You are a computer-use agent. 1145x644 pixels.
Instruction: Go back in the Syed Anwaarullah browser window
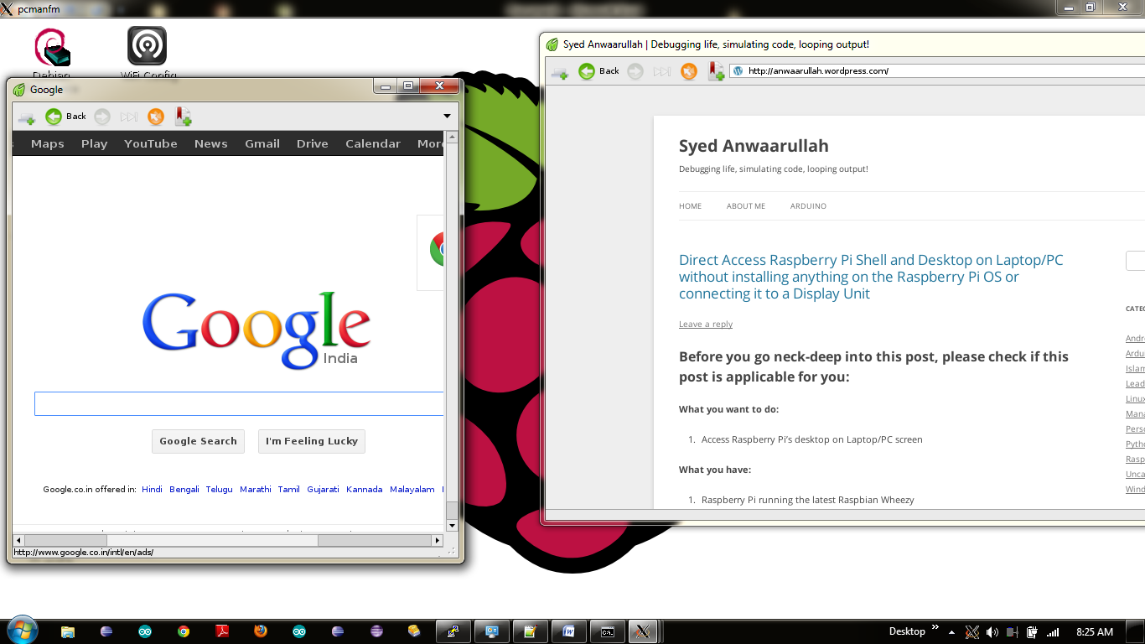point(588,71)
